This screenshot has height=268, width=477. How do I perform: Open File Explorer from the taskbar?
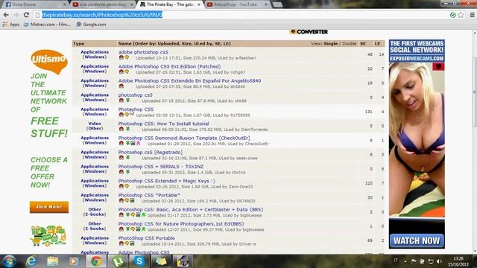pyautogui.click(x=53, y=261)
